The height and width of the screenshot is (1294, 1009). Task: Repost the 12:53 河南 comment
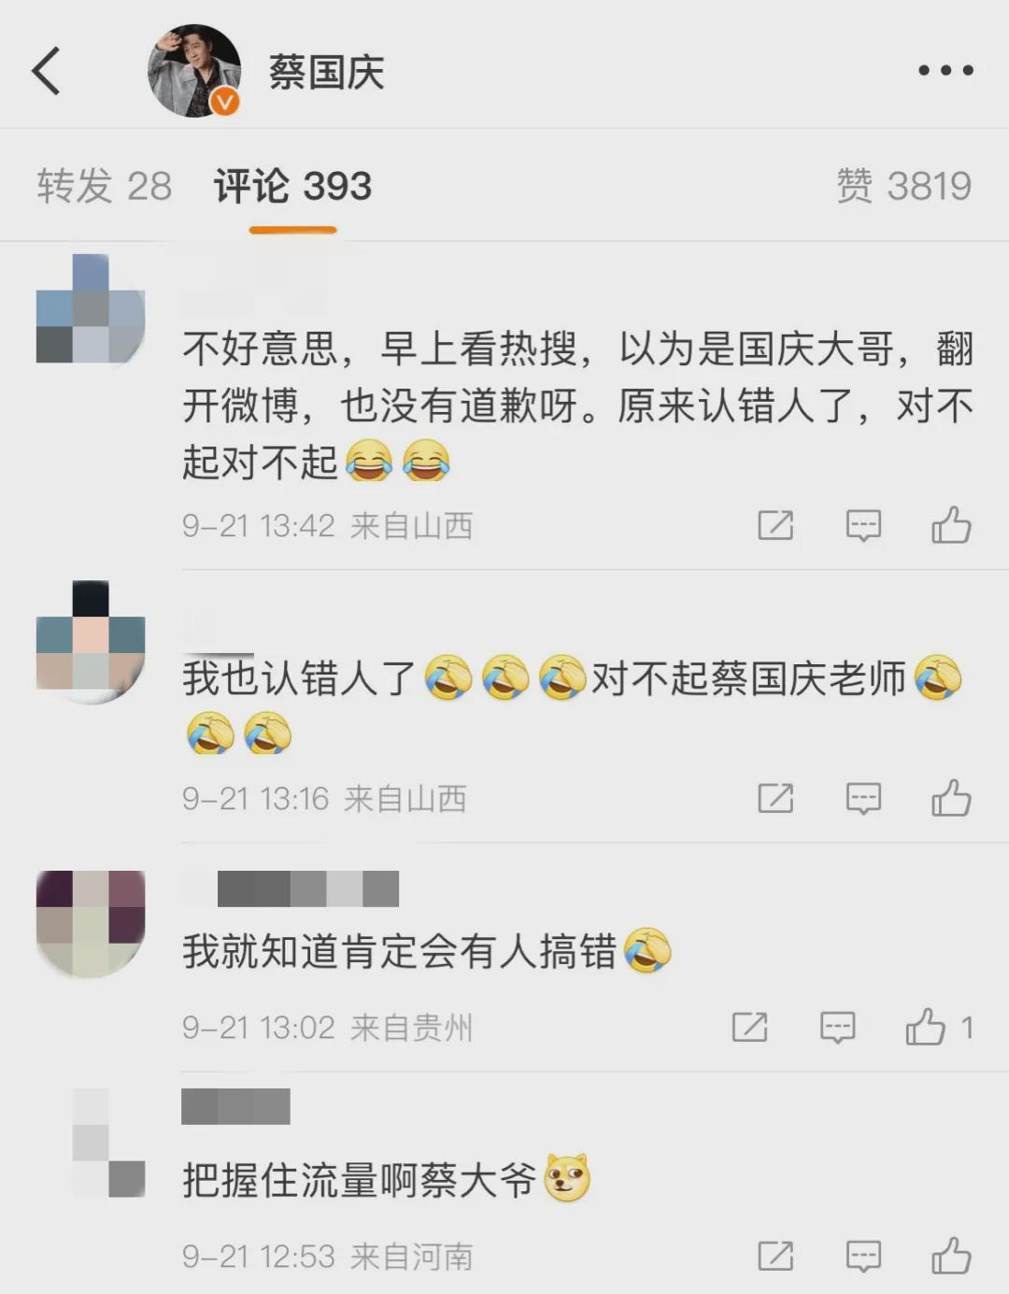[775, 1257]
